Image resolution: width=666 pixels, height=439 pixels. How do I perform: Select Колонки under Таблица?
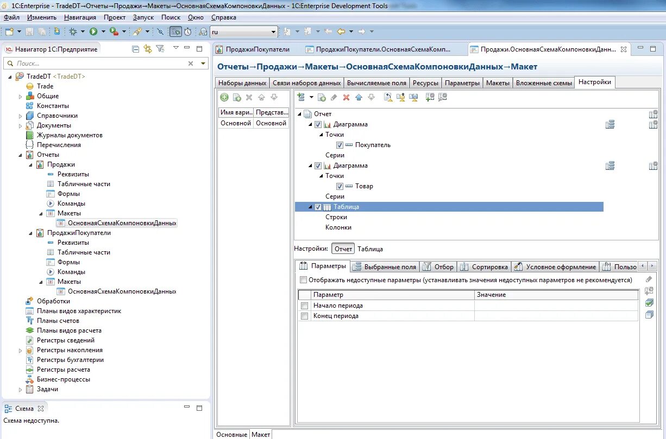click(x=338, y=227)
